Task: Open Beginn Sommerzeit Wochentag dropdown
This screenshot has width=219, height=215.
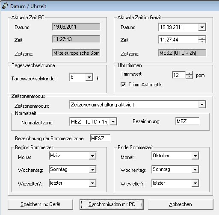Action: click(x=92, y=169)
